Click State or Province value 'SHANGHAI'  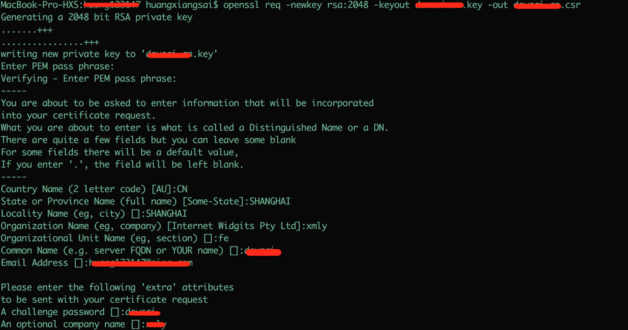tap(270, 201)
